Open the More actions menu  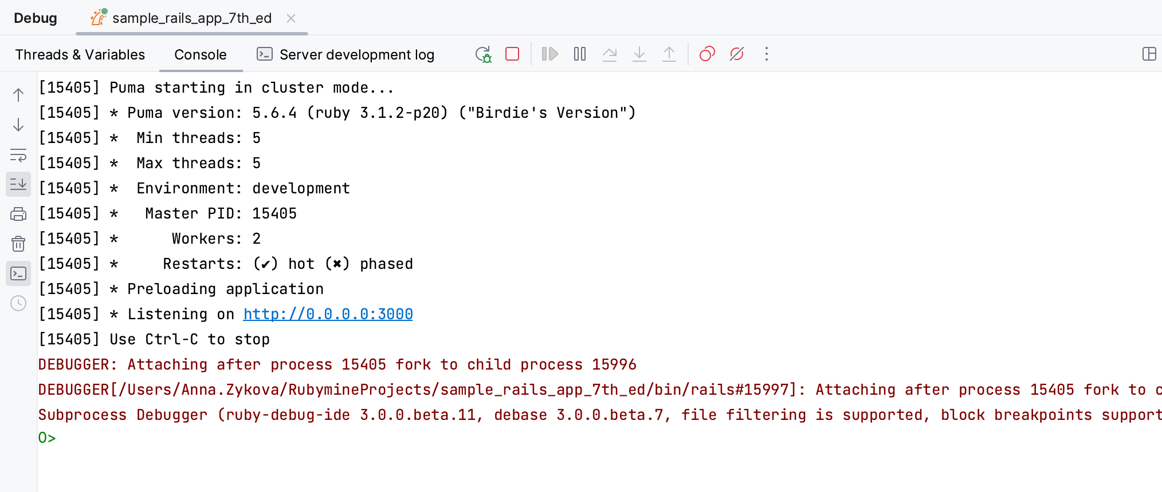click(x=767, y=54)
